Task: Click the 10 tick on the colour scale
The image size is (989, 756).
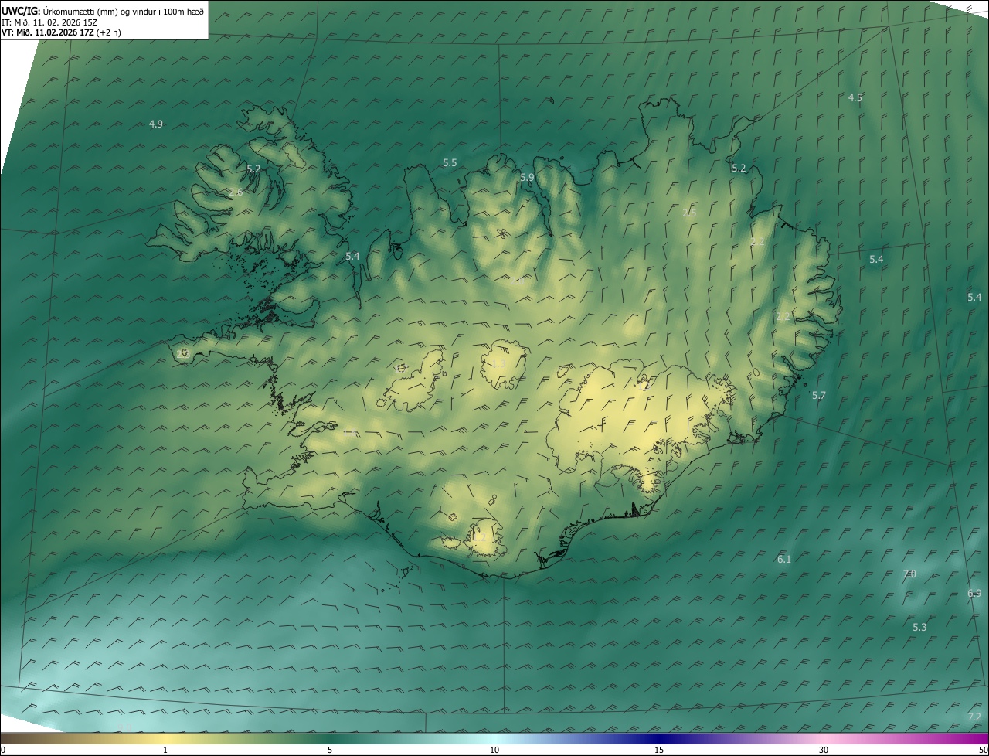Action: [x=494, y=750]
